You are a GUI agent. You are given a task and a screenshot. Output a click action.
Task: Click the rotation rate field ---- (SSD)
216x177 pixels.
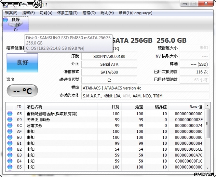[194, 64]
